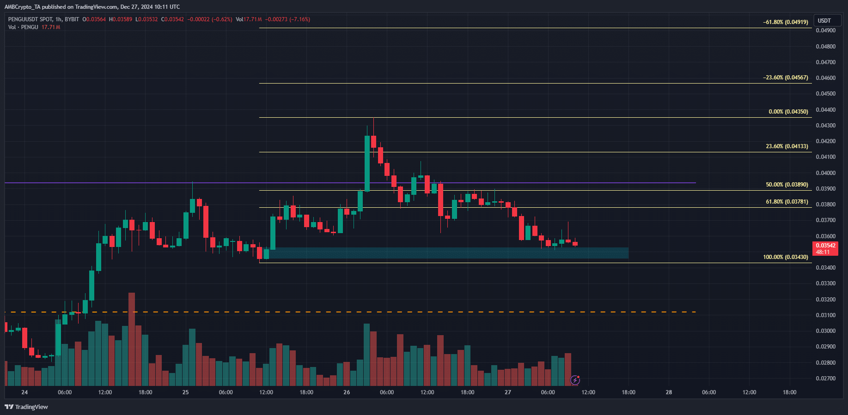The height and width of the screenshot is (415, 848).
Task: Click the lightning bolt icon above the time axis
Action: pos(575,380)
